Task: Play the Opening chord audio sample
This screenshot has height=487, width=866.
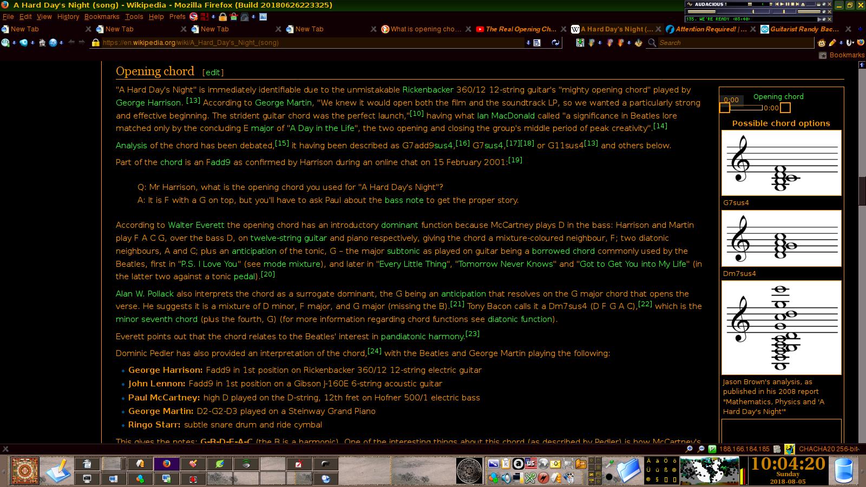Action: 725,108
